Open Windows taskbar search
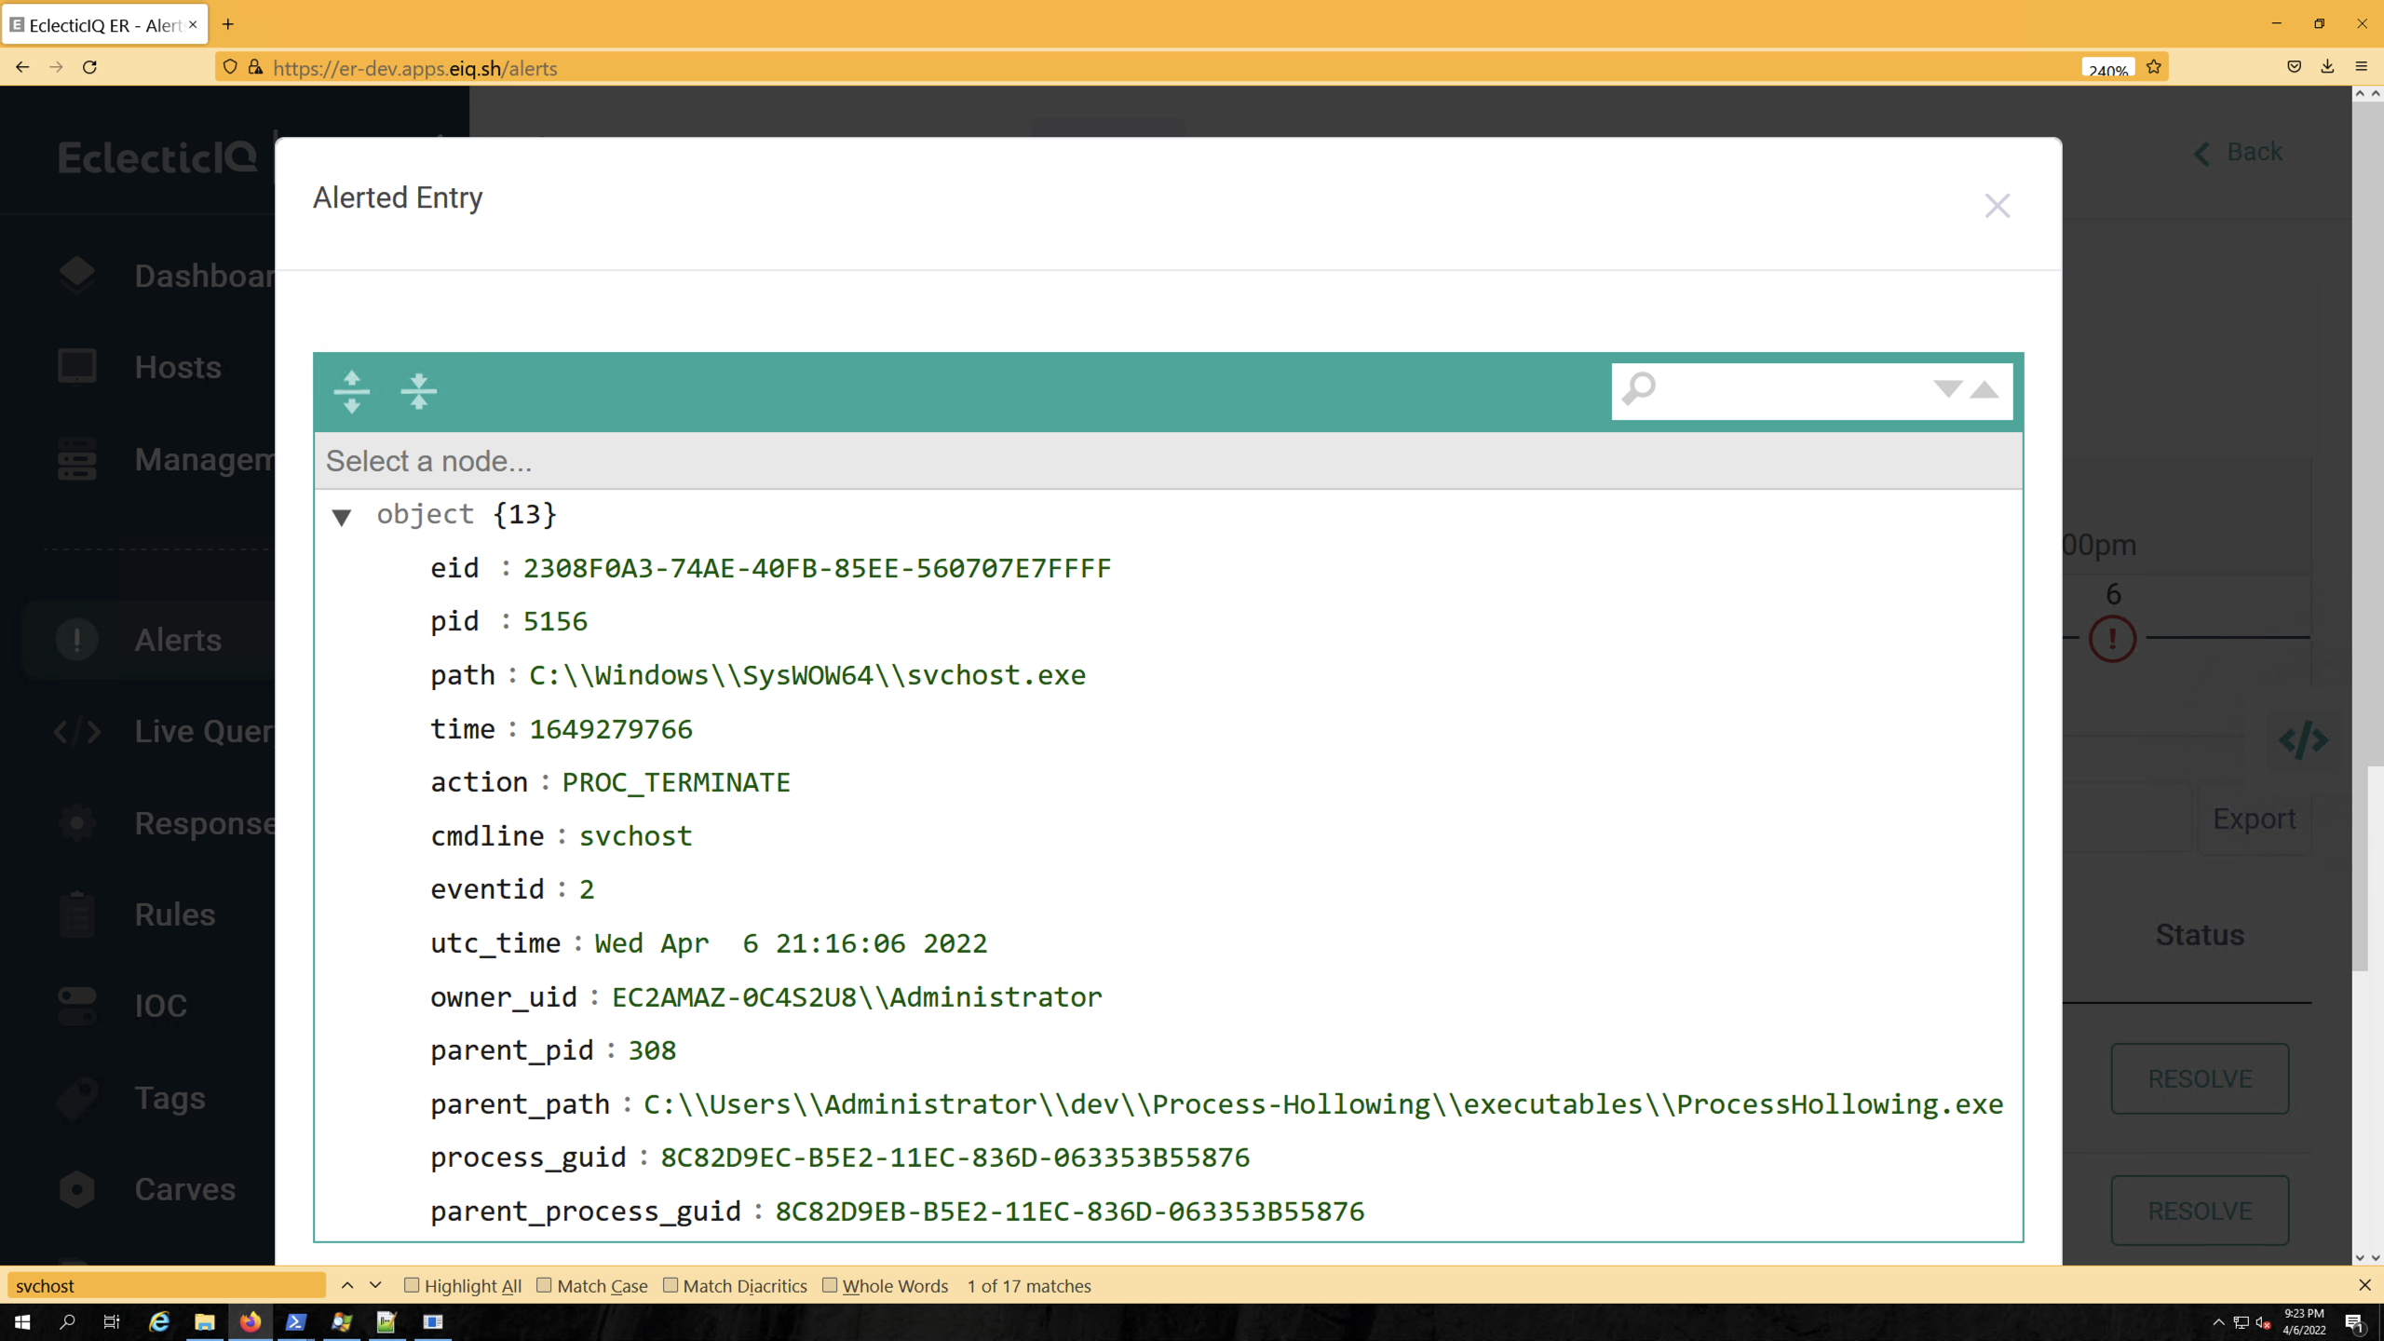The image size is (2384, 1341). tap(67, 1321)
